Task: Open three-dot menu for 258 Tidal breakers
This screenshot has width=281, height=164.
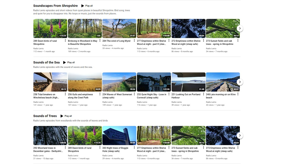Action: click(x=65, y=94)
